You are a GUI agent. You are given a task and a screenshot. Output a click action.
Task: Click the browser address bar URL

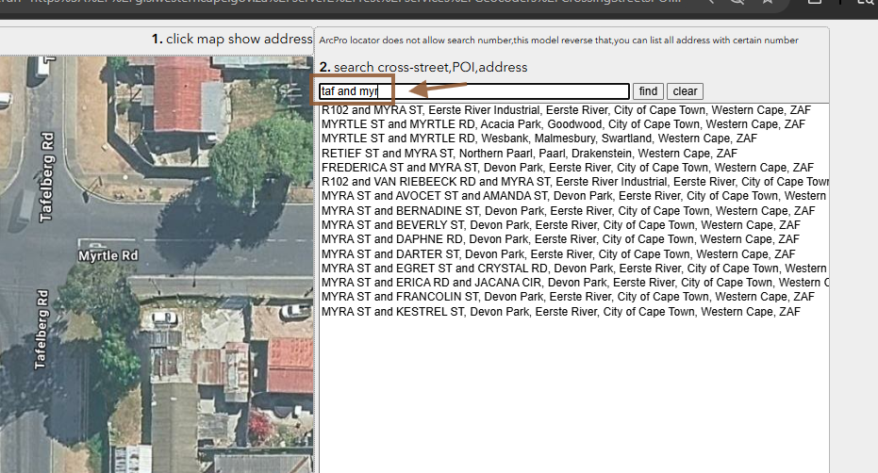click(x=377, y=4)
